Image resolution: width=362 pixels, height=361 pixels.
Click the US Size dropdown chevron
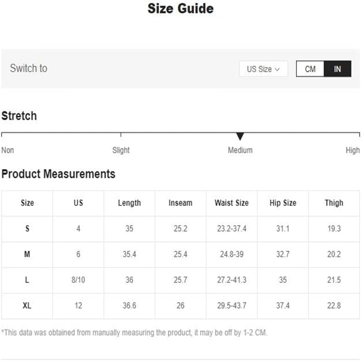click(277, 69)
